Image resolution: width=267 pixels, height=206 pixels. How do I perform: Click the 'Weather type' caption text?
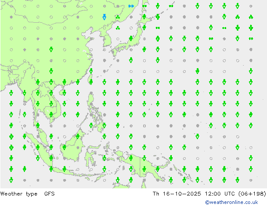click(x=19, y=194)
